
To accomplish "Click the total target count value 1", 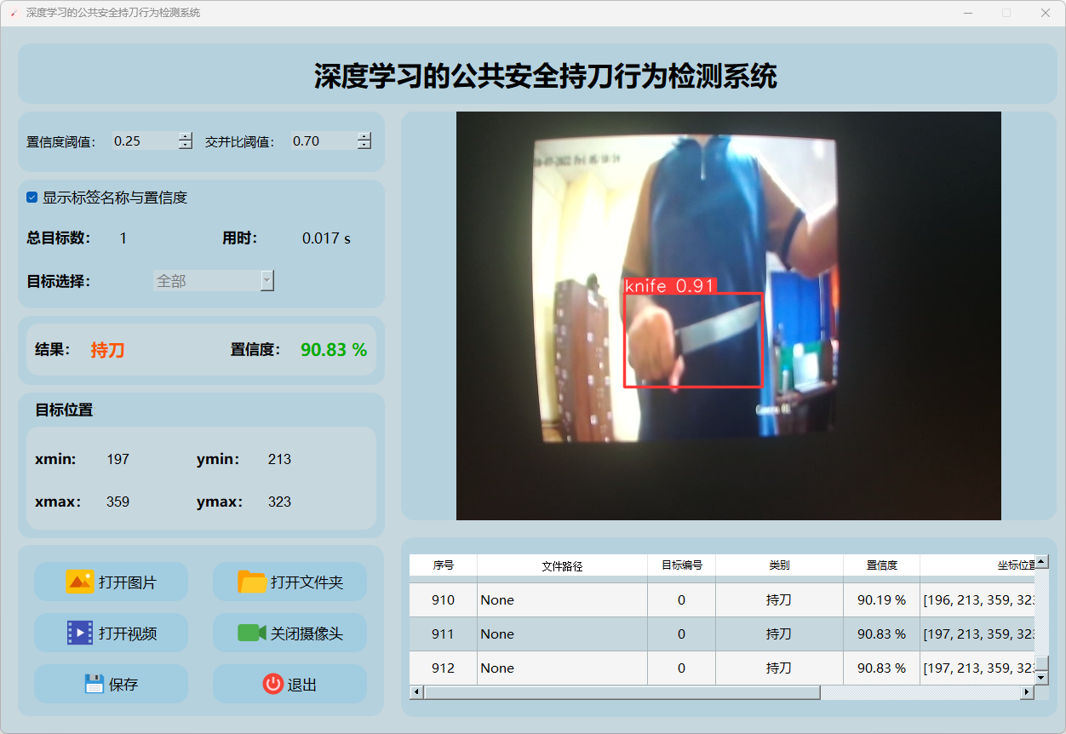I will [123, 238].
